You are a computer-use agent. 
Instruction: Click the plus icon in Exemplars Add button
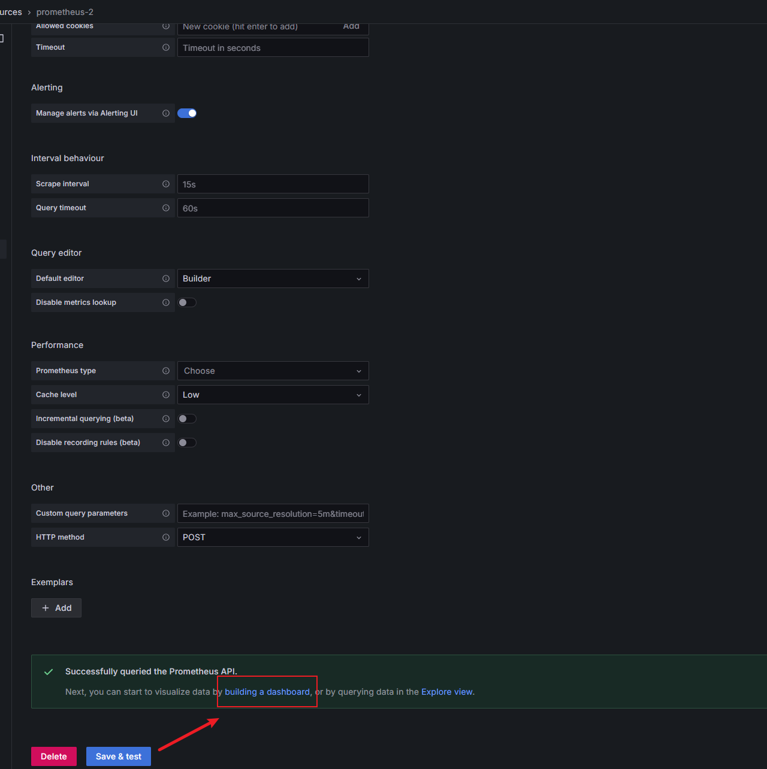coord(46,608)
